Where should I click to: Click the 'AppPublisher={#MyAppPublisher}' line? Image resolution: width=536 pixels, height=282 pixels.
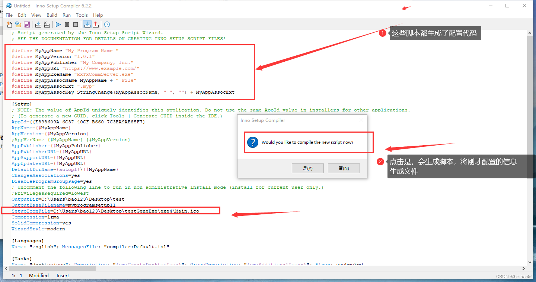(56, 146)
